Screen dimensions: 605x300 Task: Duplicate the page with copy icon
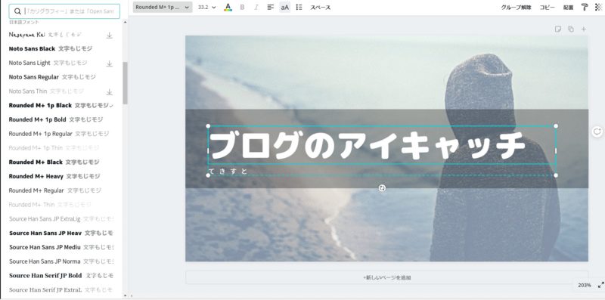[571, 29]
